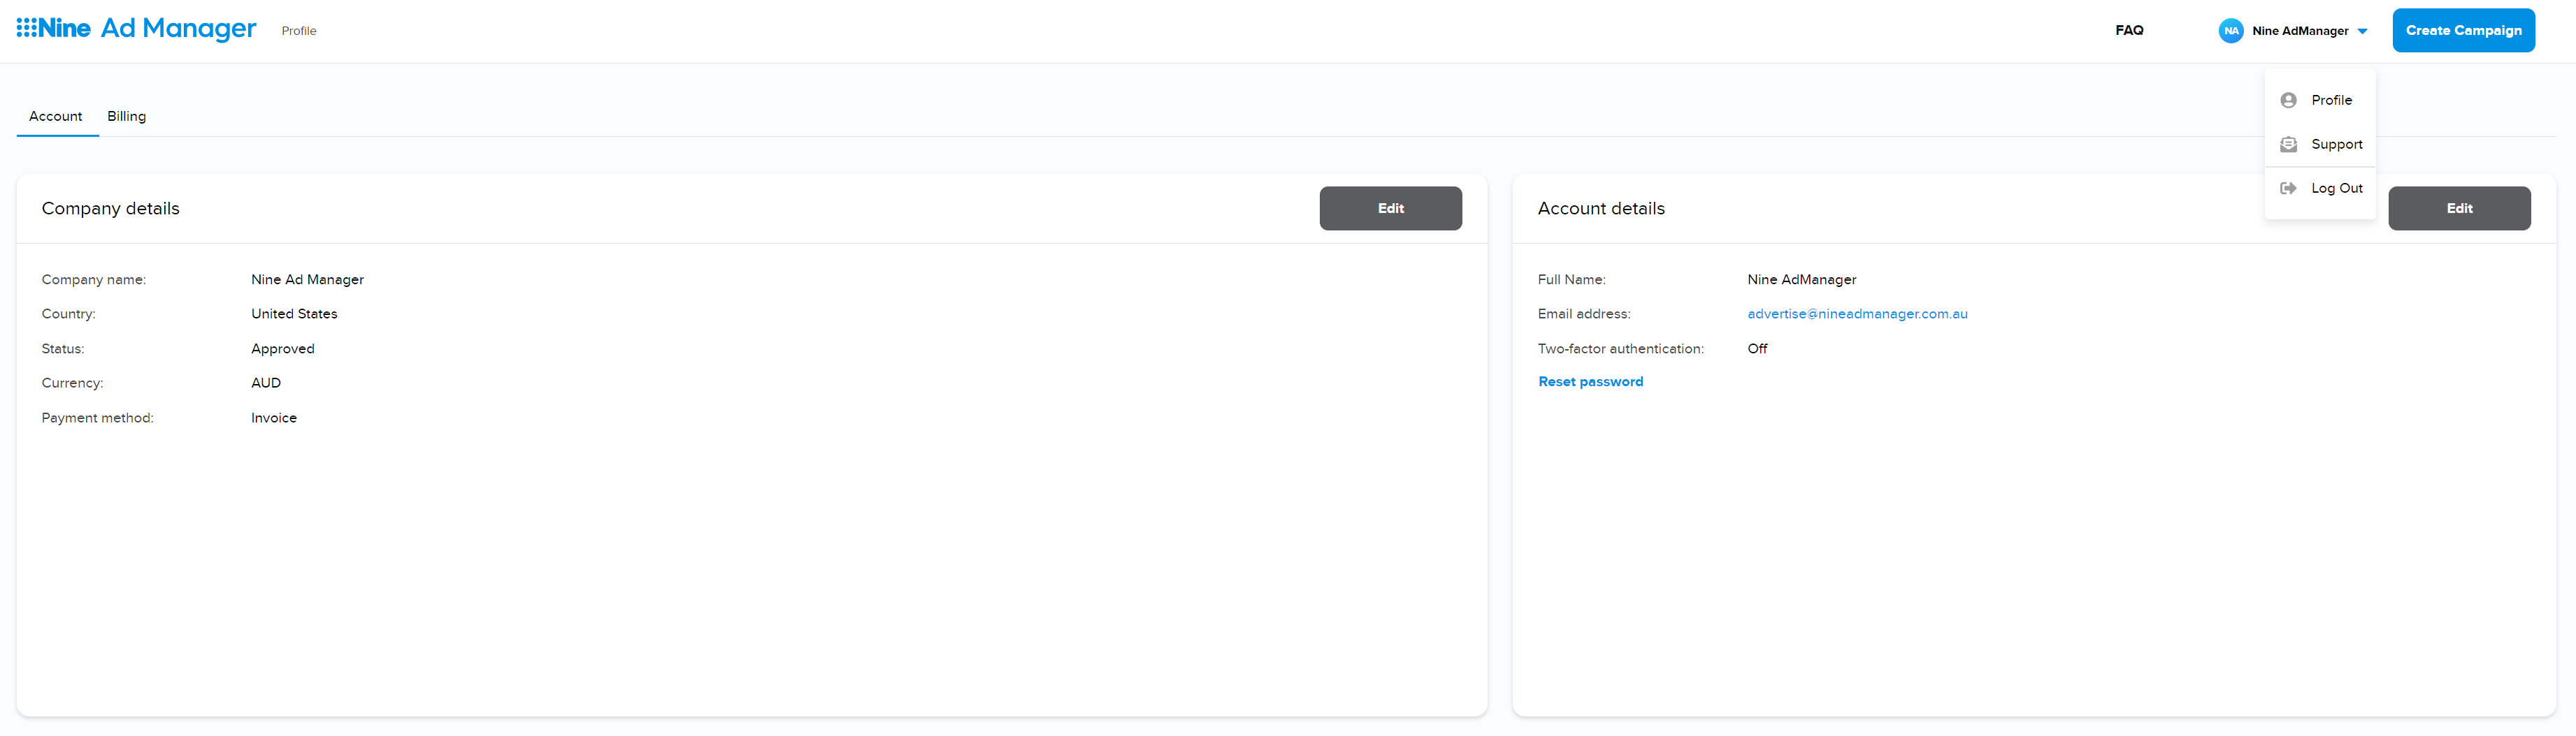Switch to the Billing tab
Image resolution: width=2576 pixels, height=736 pixels.
127,116
